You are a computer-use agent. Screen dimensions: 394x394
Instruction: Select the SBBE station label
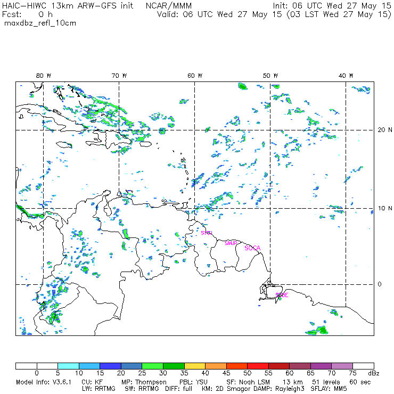pyautogui.click(x=282, y=295)
